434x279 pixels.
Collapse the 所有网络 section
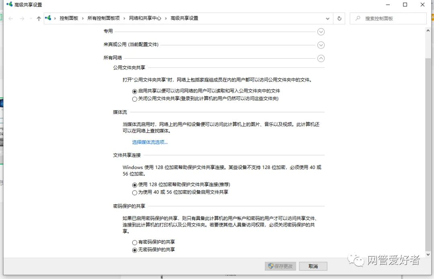click(321, 58)
